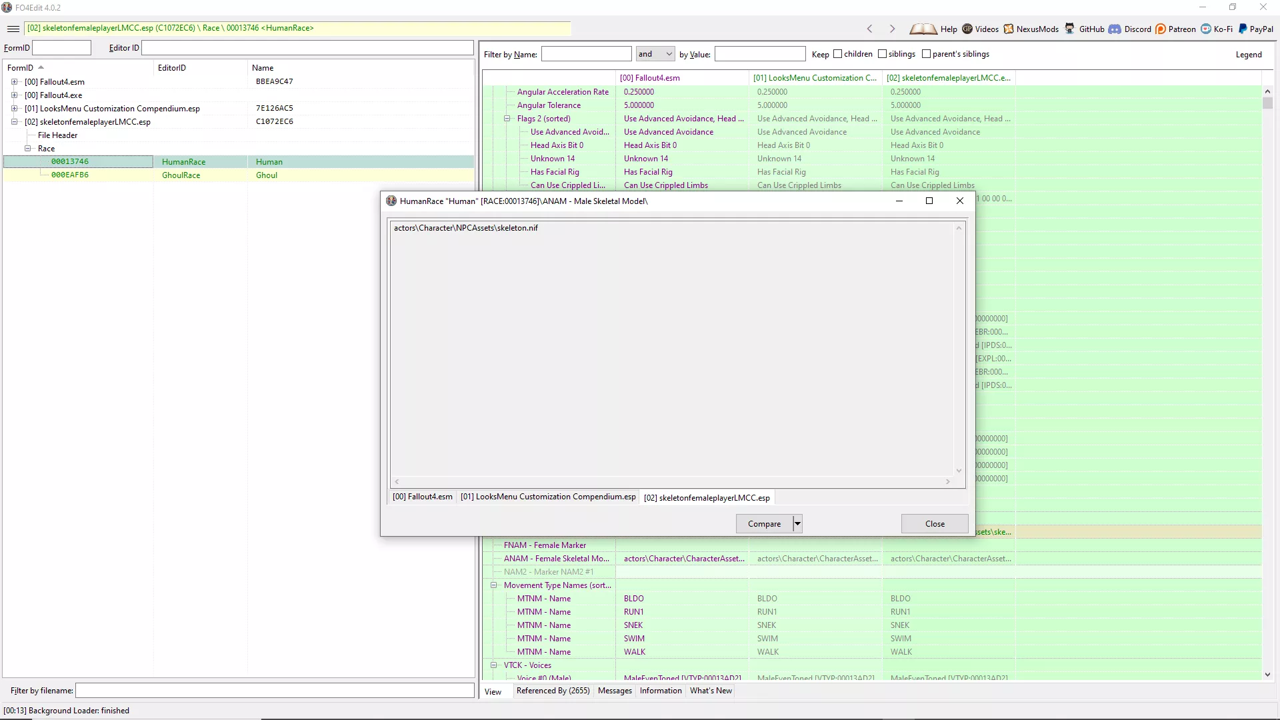This screenshot has height=720, width=1280.
Task: Open the 'and' filter dropdown
Action: (655, 54)
